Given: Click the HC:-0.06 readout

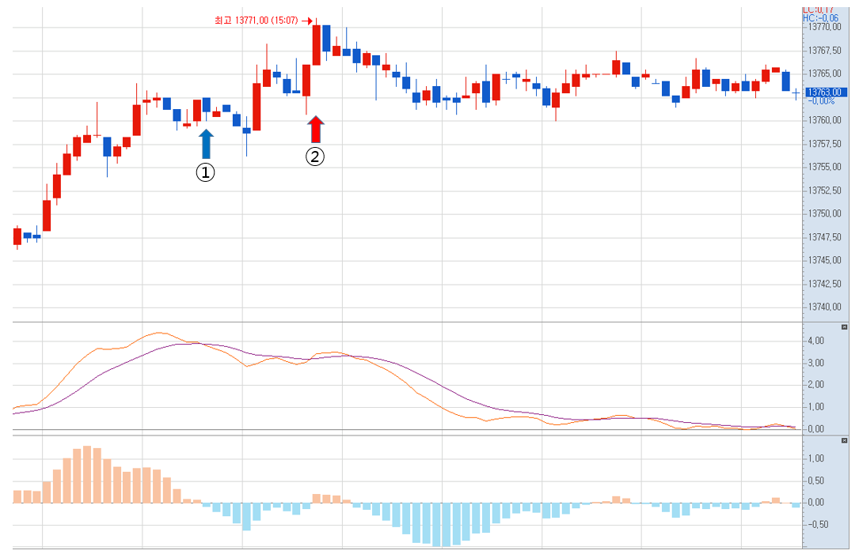Looking at the screenshot, I should pyautogui.click(x=821, y=18).
